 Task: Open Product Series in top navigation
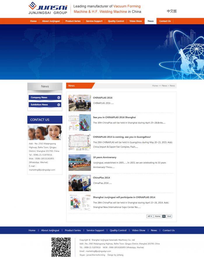(x=73, y=21)
